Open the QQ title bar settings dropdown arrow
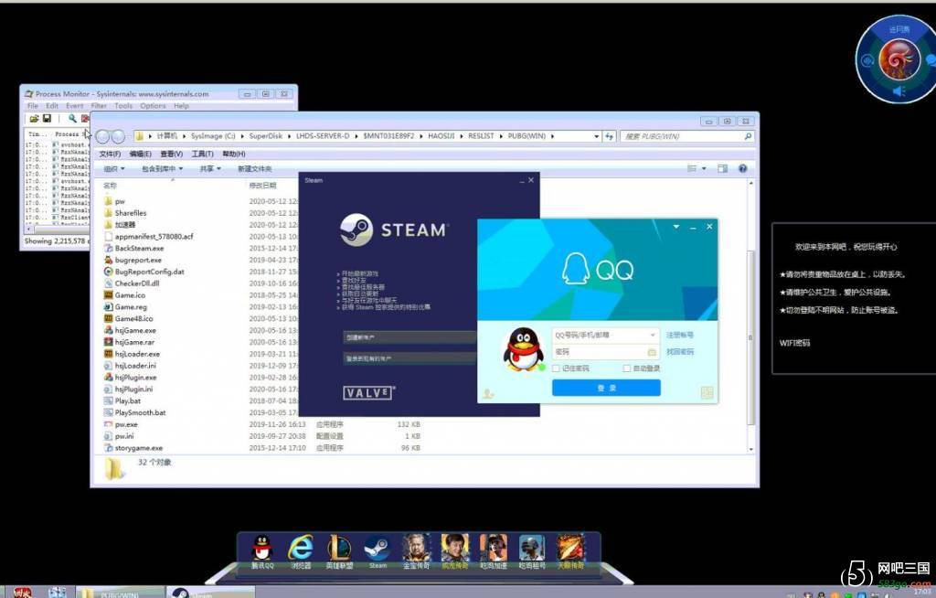The height and width of the screenshot is (598, 936). (676, 227)
